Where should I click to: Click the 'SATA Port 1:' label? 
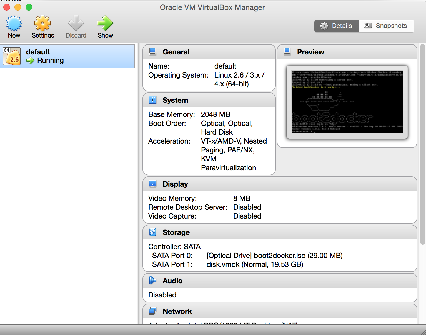coord(172,264)
